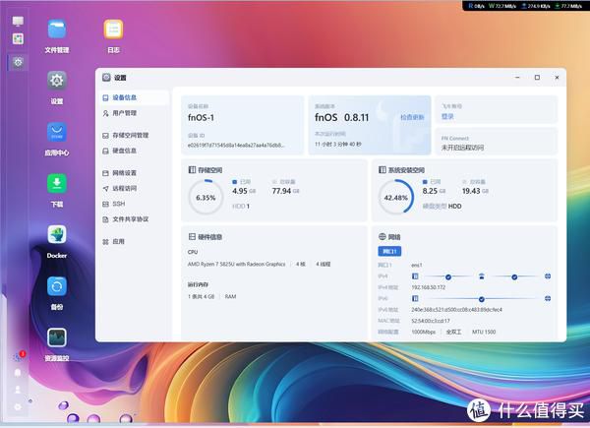Click the 42.48% system space ring
This screenshot has width=590, height=428.
[396, 197]
